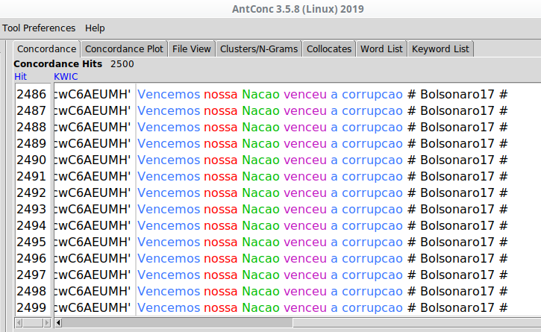Click the KWIC column header
This screenshot has width=541, height=332.
coord(66,76)
